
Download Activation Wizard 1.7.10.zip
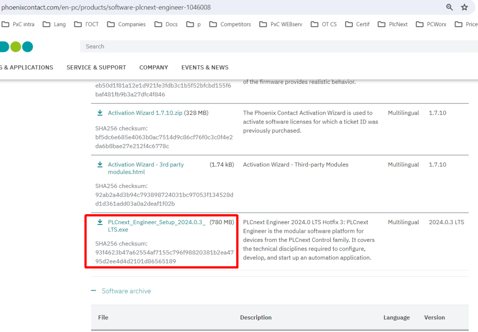(x=145, y=113)
